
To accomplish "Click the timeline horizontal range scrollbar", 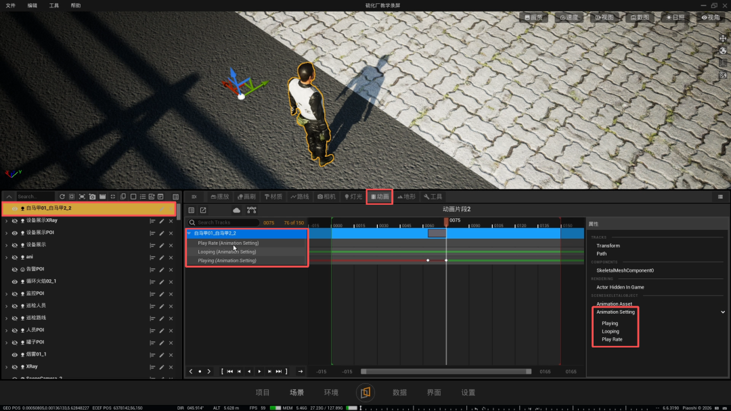I will click(x=446, y=371).
